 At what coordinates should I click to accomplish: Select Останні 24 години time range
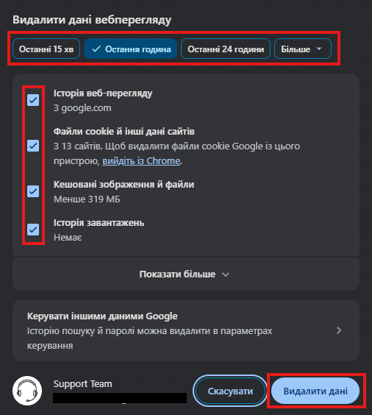226,49
